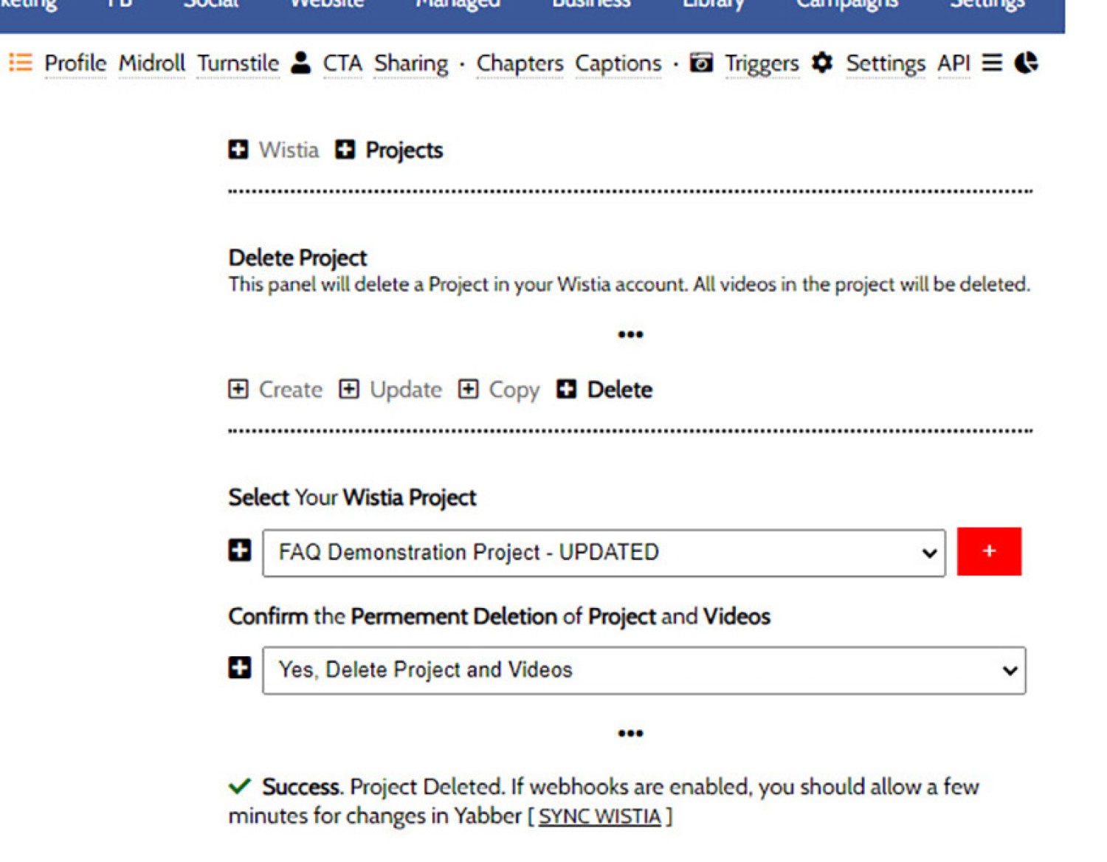Viewport: 1107px width, 862px height.
Task: Open the Captions menu item
Action: tap(618, 63)
